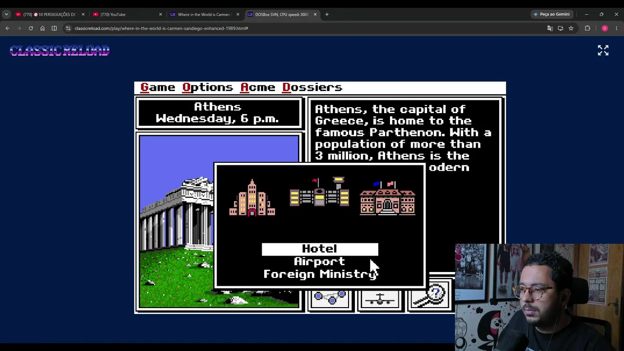The height and width of the screenshot is (351, 624).
Task: View site information icon in address bar
Action: tap(68, 28)
